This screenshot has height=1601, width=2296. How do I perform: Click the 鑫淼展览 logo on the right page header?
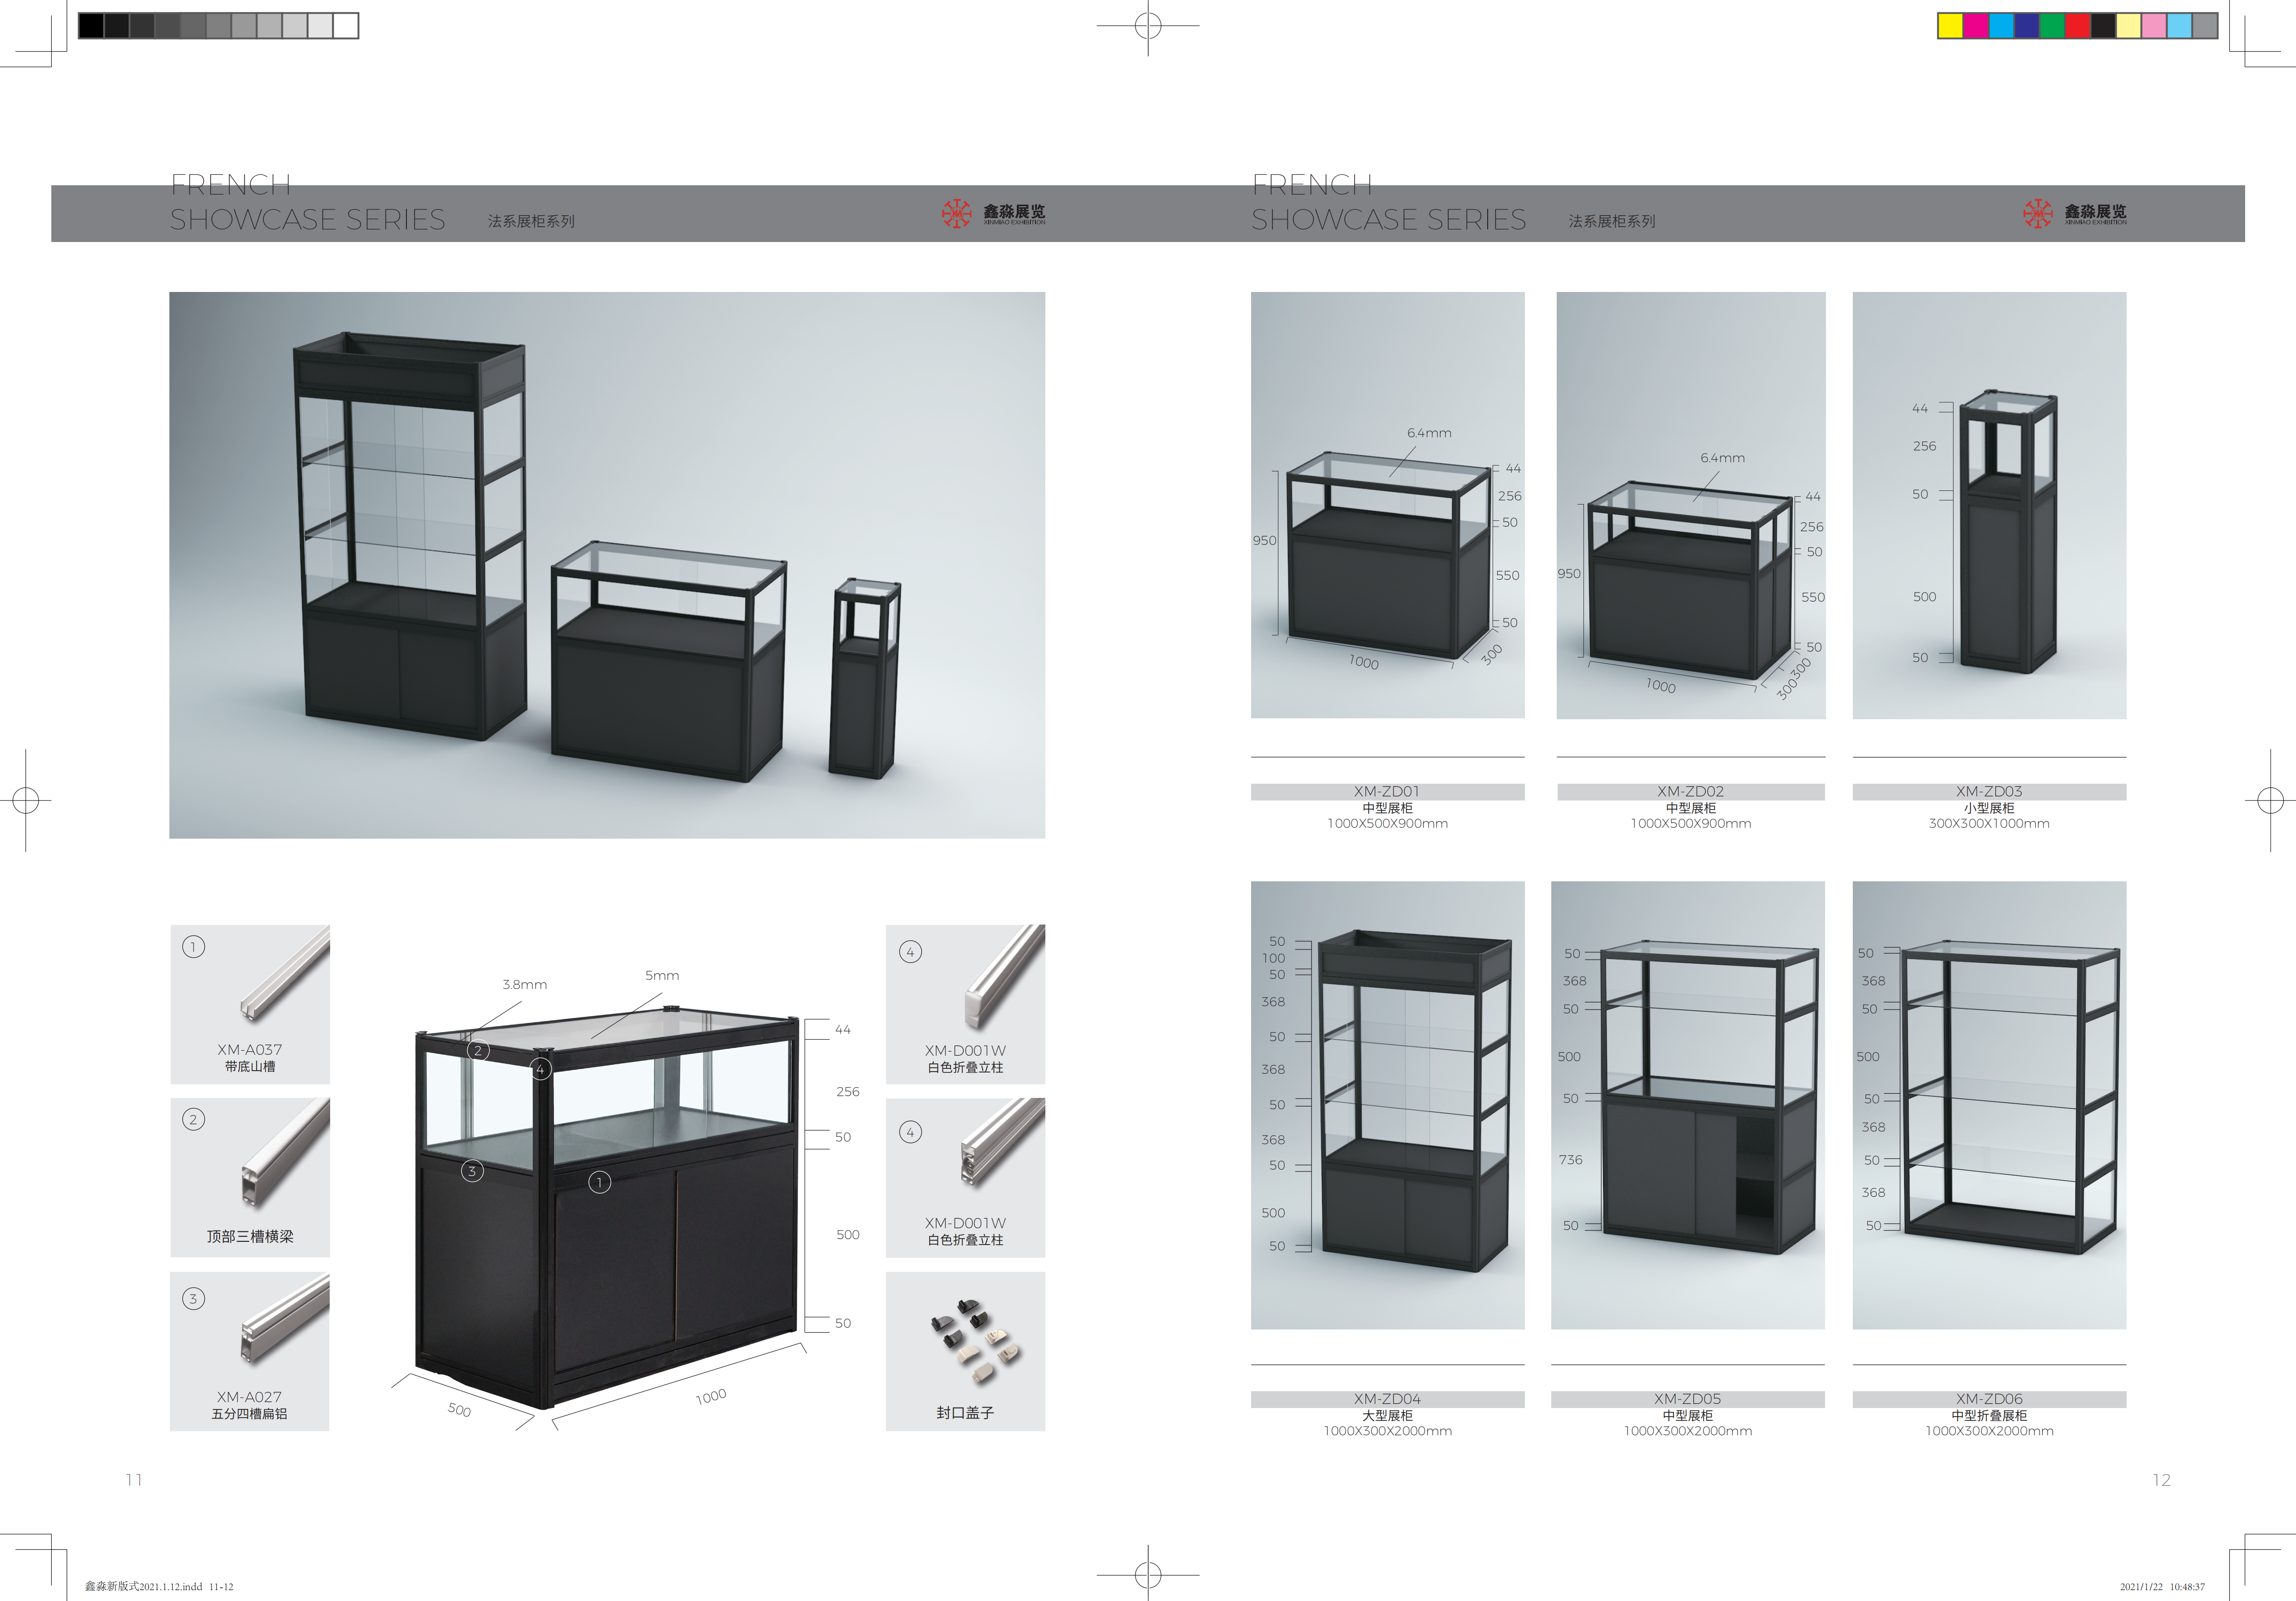coord(2074,213)
